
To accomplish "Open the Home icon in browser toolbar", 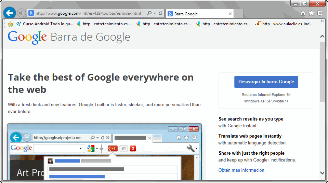I will coord(303,13).
